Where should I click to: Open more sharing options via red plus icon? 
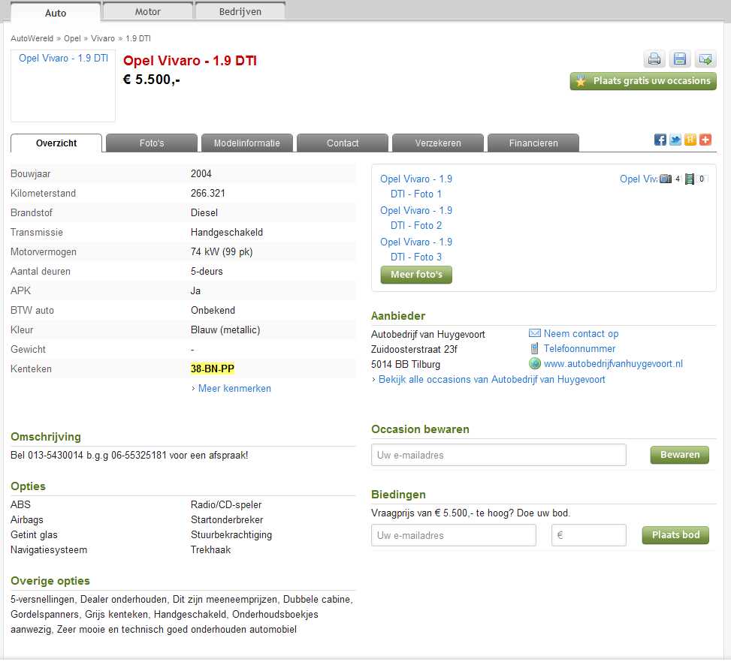coord(705,140)
